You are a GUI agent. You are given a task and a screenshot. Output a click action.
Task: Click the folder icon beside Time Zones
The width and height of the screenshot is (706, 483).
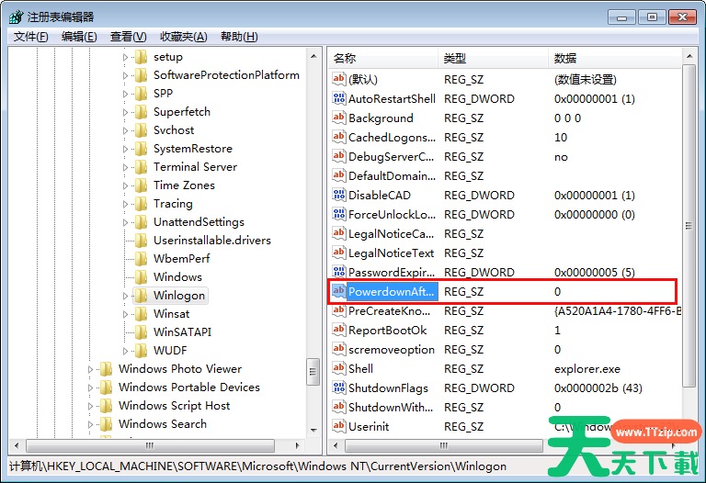pyautogui.click(x=142, y=185)
